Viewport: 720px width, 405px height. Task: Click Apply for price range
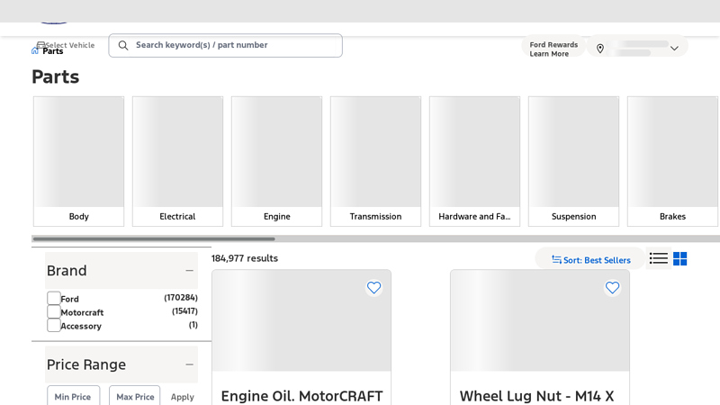pos(183,397)
